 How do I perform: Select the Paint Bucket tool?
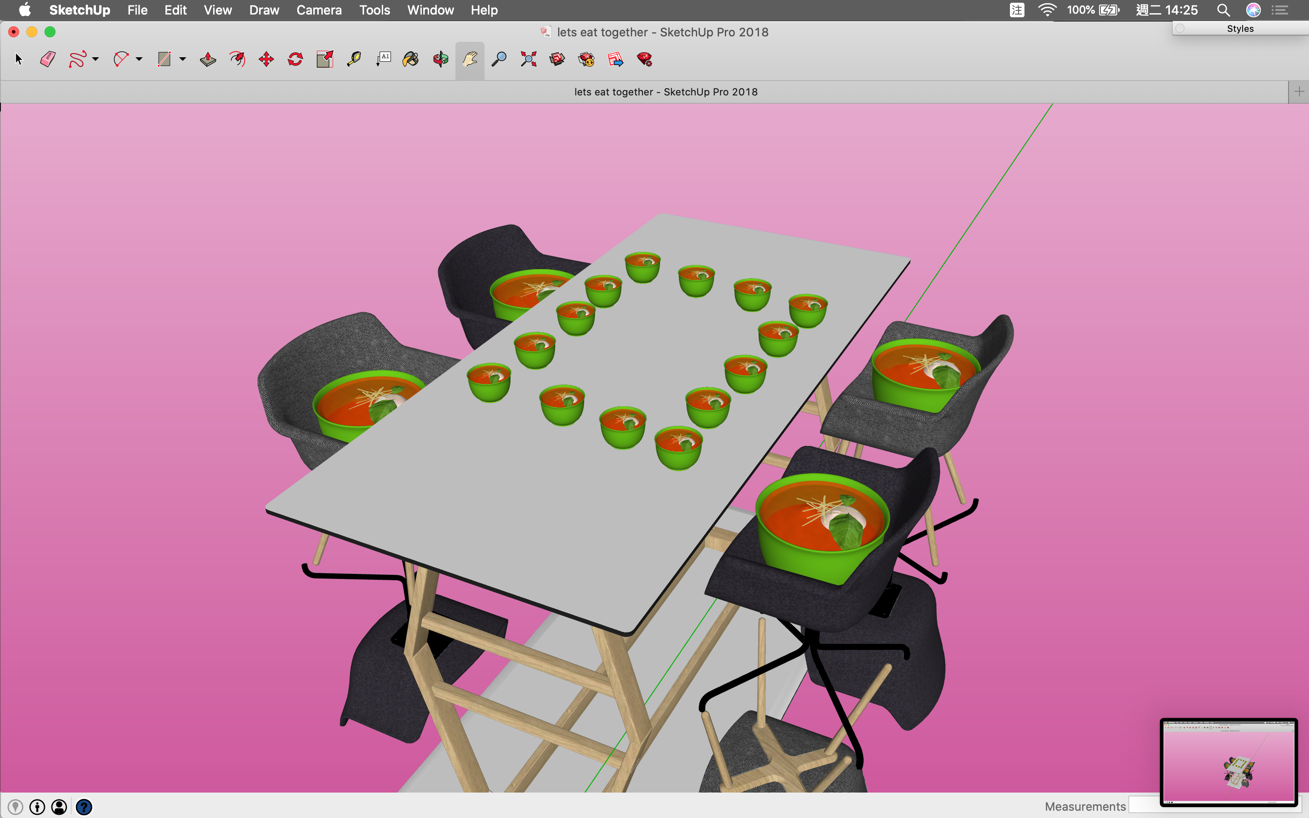coord(410,59)
